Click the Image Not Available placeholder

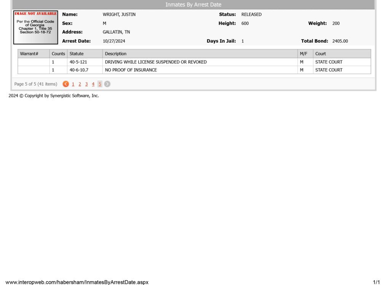pos(35,27)
